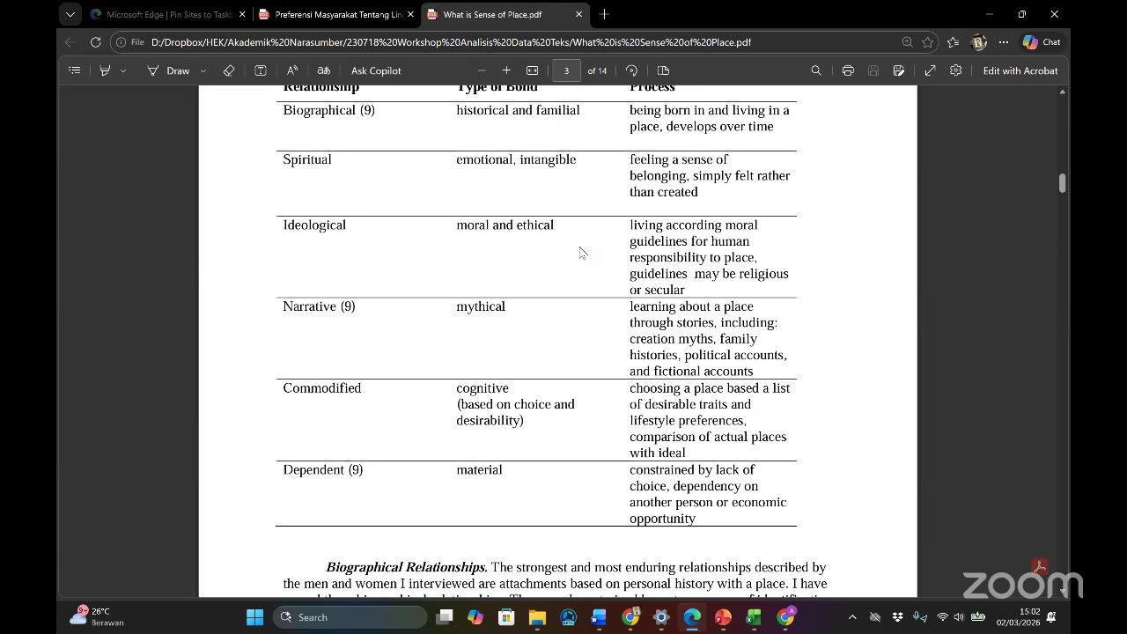
Task: Select the Erase tool
Action: [229, 70]
